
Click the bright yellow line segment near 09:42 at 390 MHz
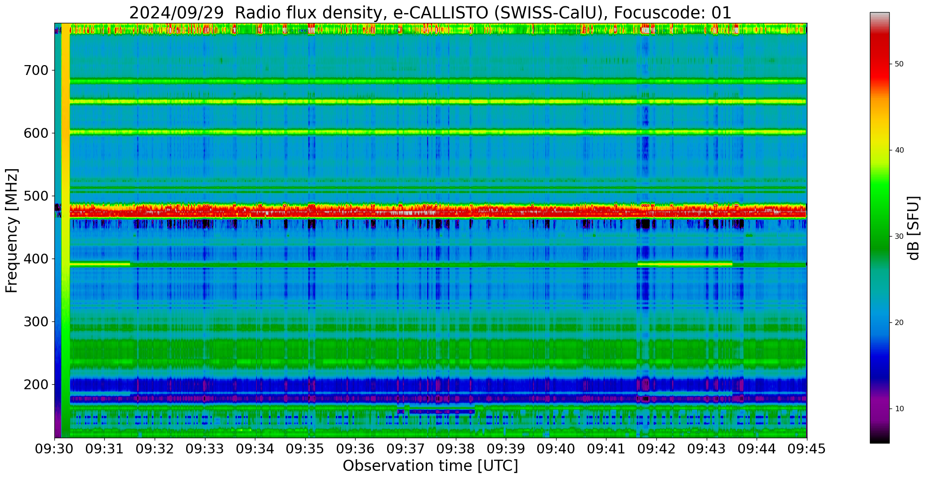click(x=685, y=264)
